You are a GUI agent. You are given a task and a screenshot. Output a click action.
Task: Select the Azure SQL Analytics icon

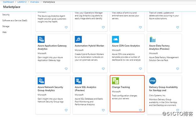point(78,81)
